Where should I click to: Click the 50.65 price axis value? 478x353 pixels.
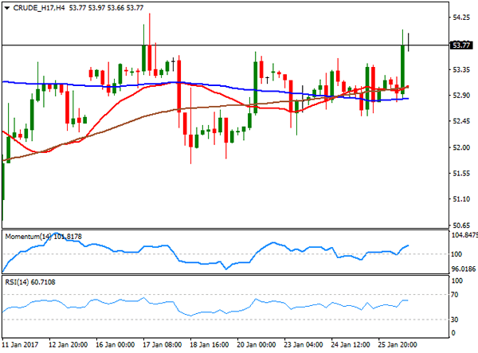(x=461, y=226)
